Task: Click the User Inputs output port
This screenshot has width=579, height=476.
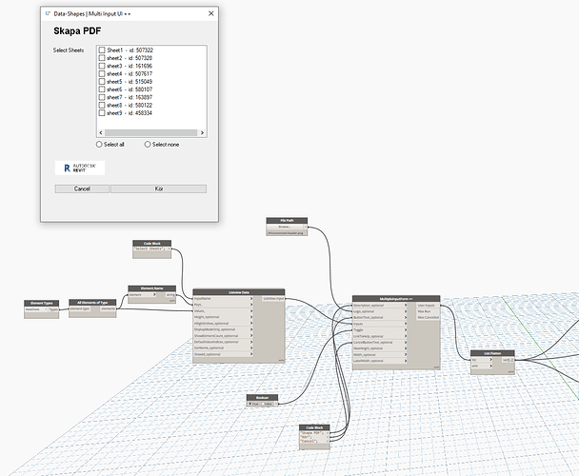Action: point(428,306)
